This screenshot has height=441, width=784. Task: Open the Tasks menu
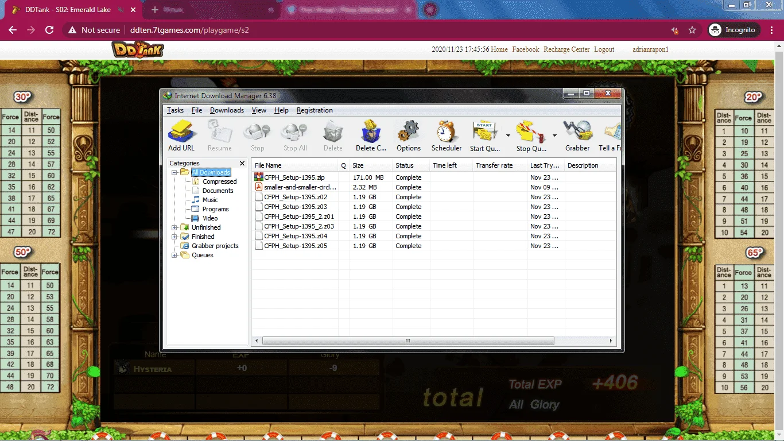(175, 110)
